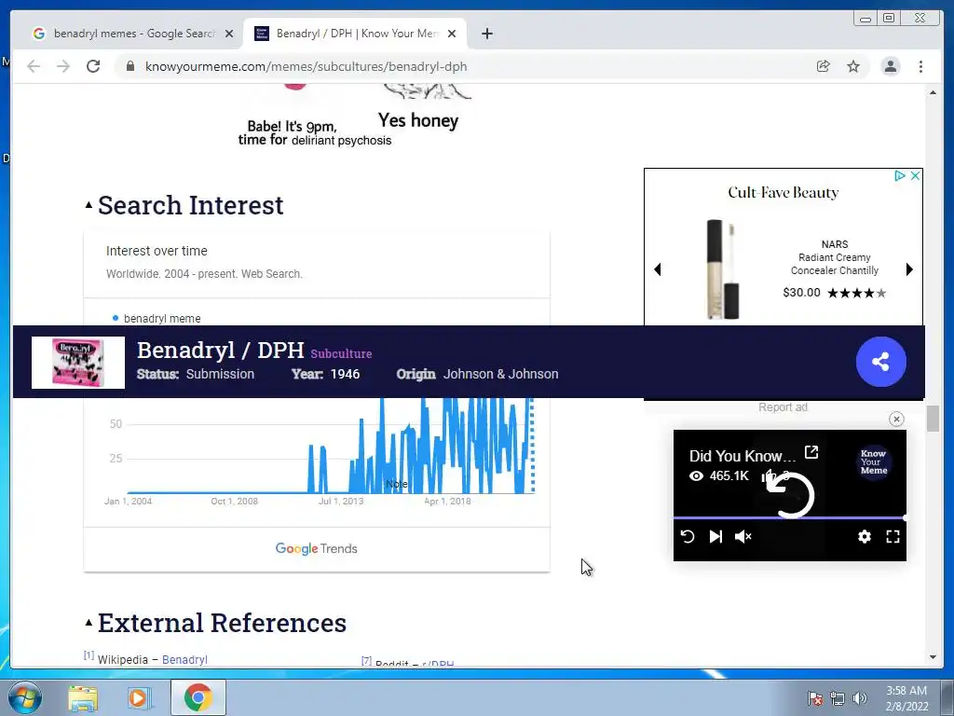Show next product in beauty ad
The width and height of the screenshot is (954, 716).
coord(909,269)
